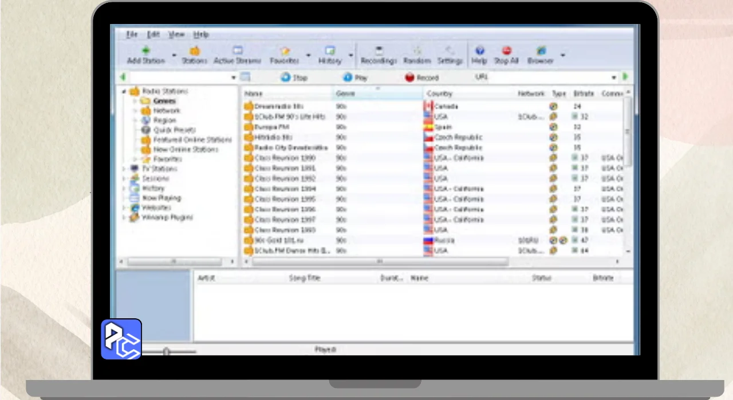This screenshot has height=400, width=733.
Task: Click the green go arrow beside URL
Action: click(x=625, y=77)
